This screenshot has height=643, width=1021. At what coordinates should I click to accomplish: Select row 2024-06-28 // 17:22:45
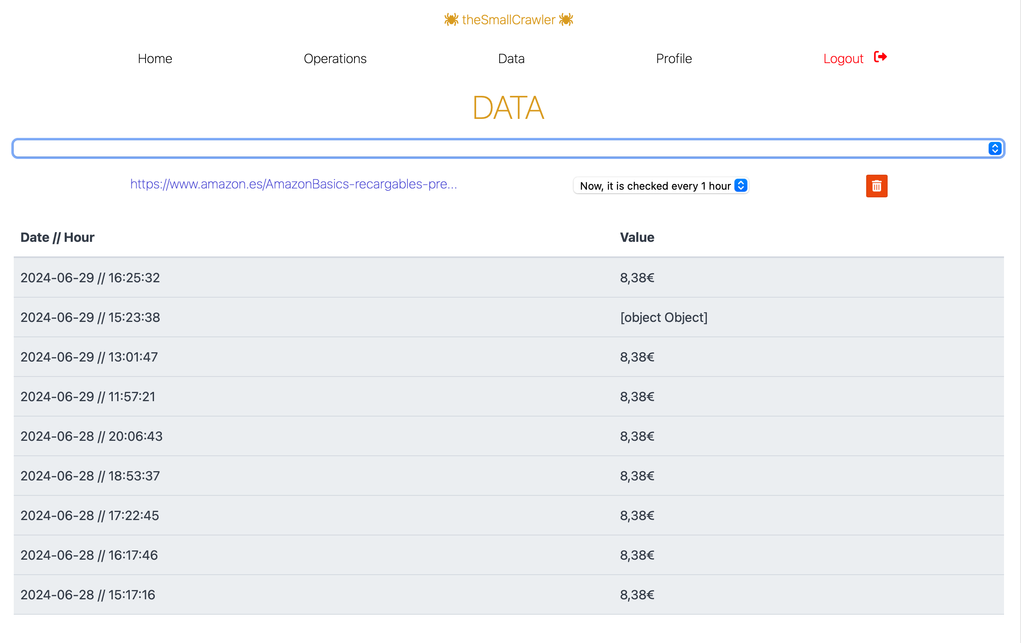(x=508, y=515)
